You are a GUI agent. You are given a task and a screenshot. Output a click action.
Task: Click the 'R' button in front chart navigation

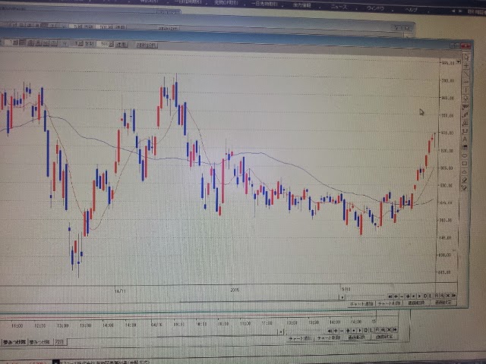(437, 296)
